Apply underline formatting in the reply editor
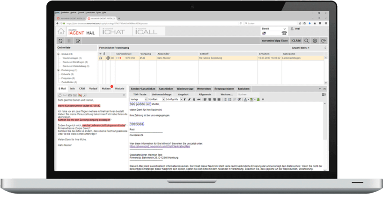This screenshot has width=383, height=209. coord(194,100)
